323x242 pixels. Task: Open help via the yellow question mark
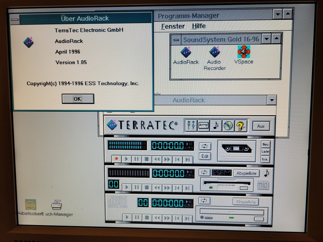(240, 125)
